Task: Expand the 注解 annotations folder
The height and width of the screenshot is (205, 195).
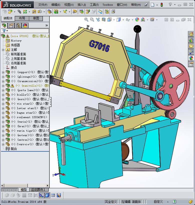Action: (3, 50)
